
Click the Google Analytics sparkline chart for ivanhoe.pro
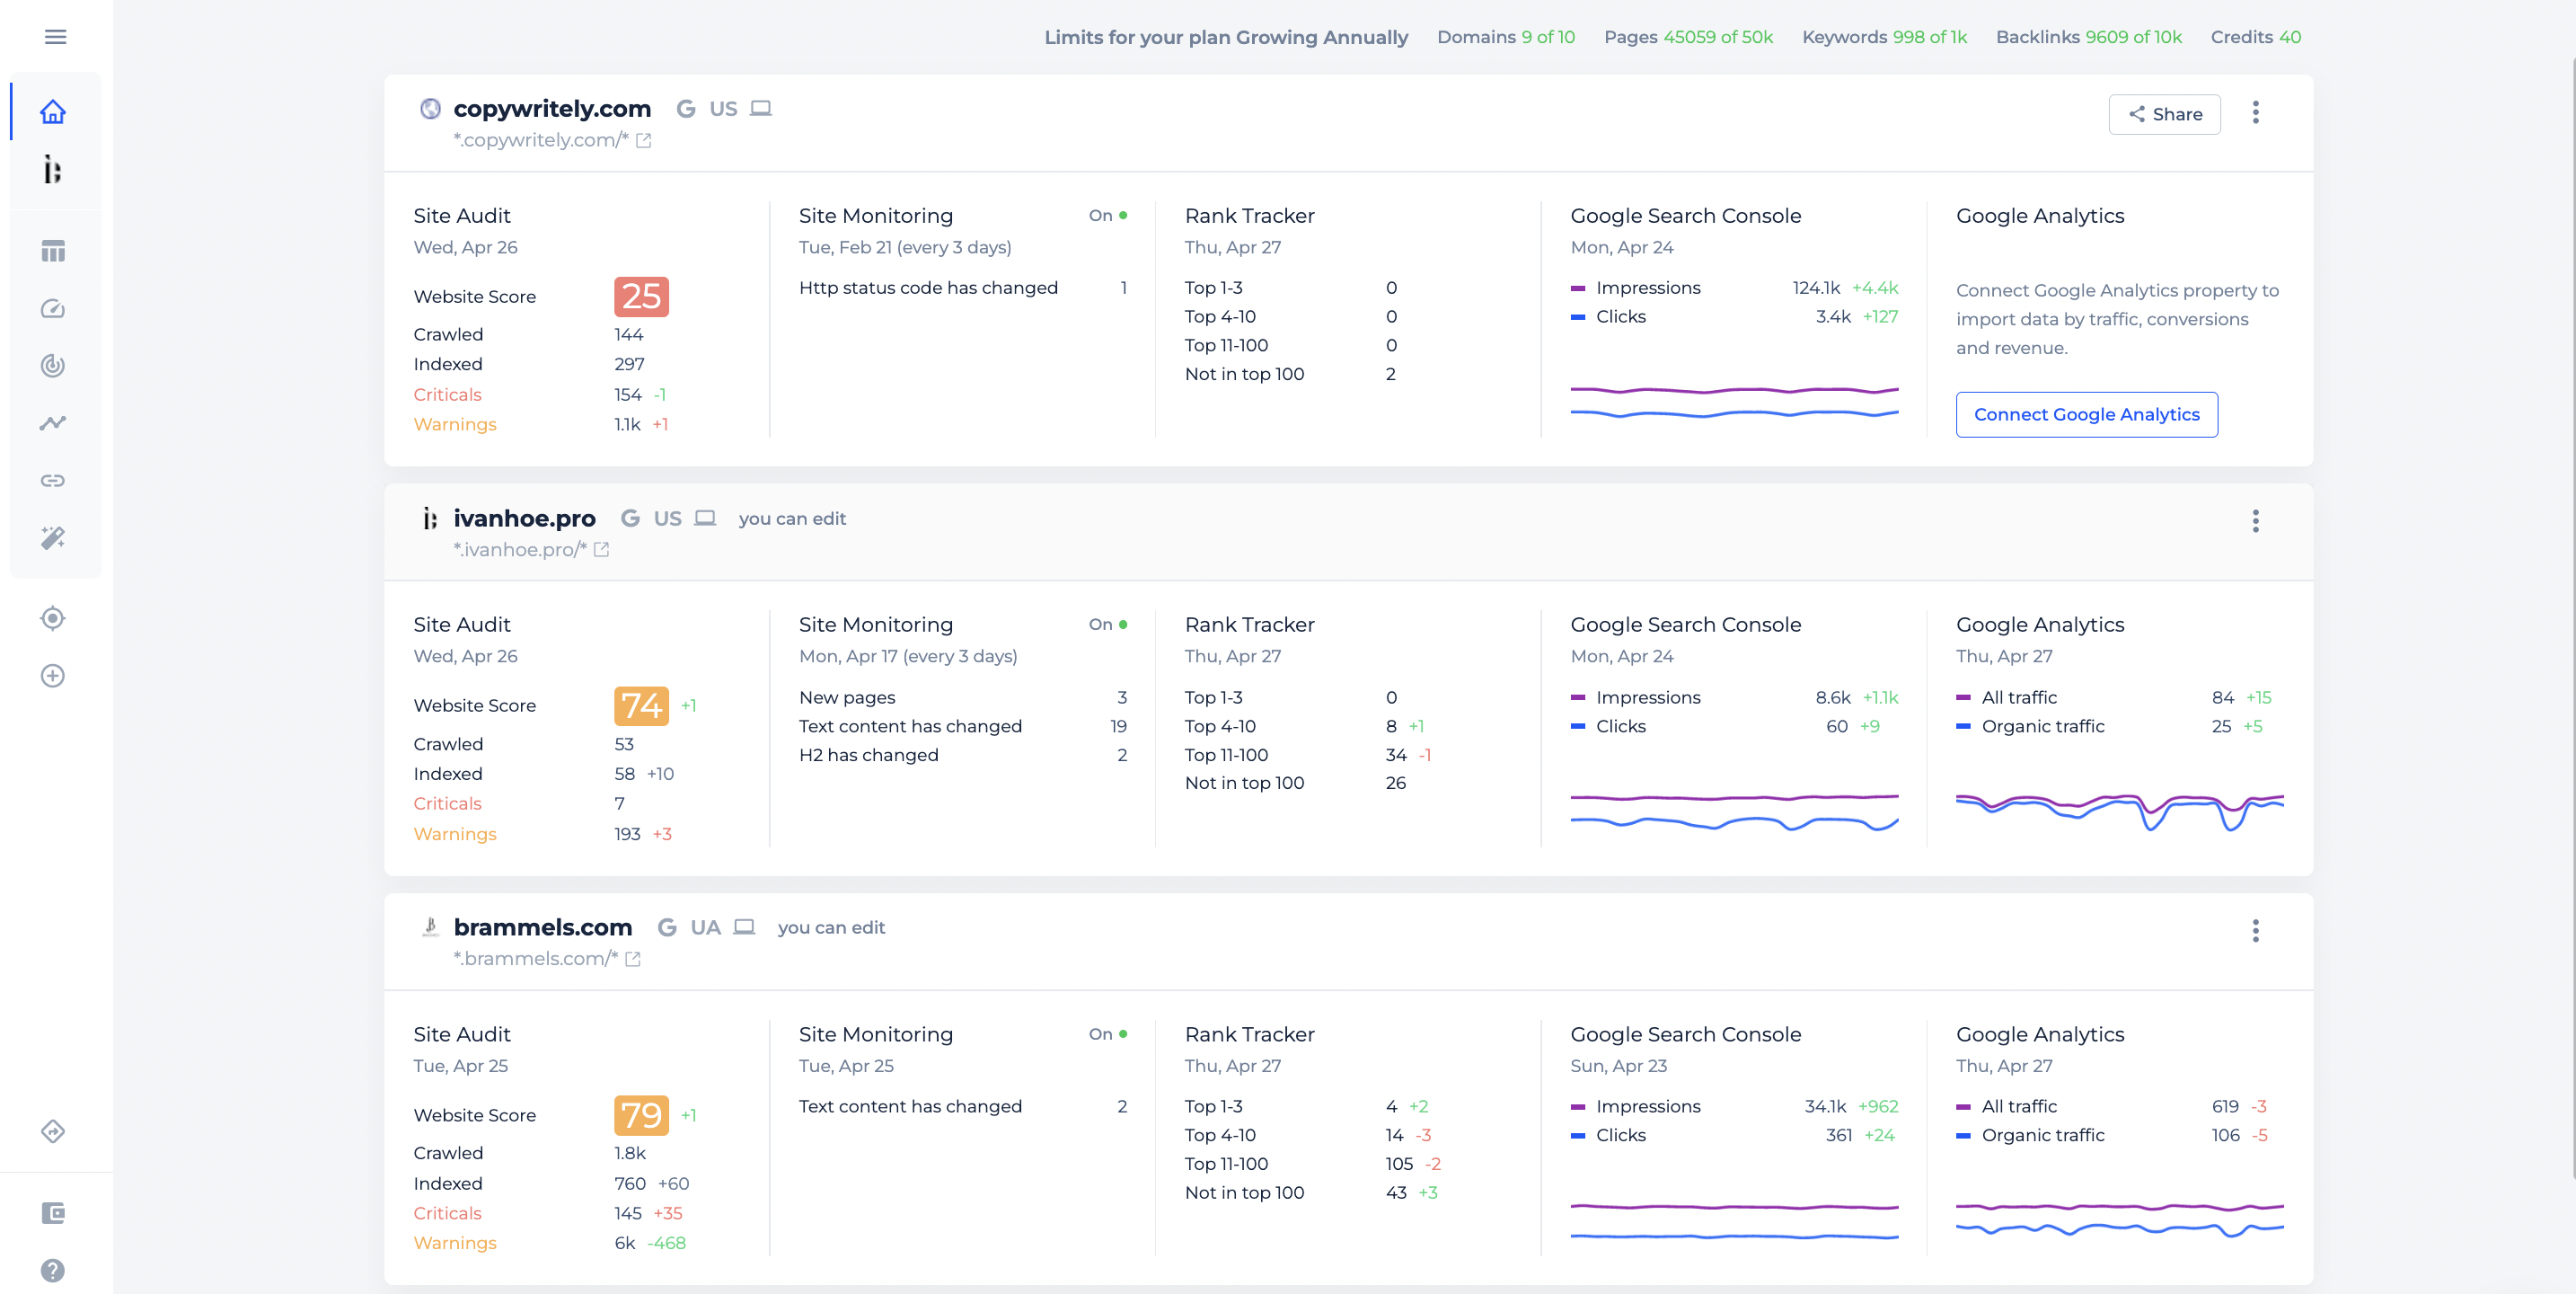point(2119,811)
